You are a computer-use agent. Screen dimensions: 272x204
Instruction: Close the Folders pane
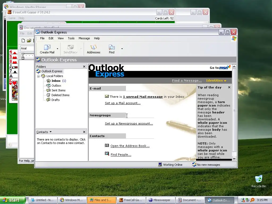(84, 67)
